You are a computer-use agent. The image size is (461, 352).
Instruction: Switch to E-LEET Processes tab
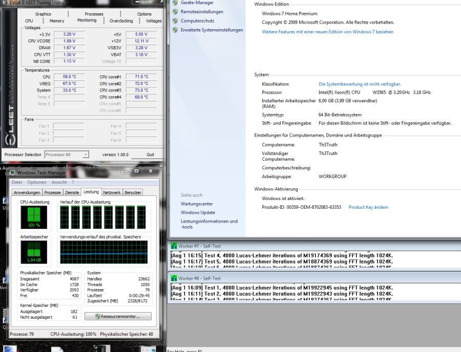coord(94,14)
